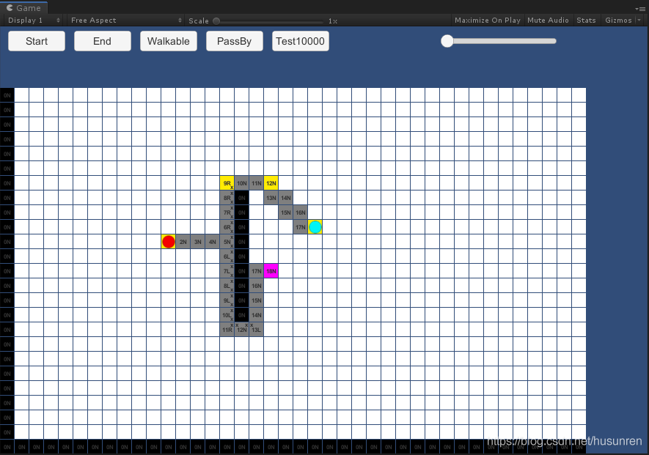Click the white slider knob beside Test10000
Screen dimensions: 649x455
click(x=447, y=41)
